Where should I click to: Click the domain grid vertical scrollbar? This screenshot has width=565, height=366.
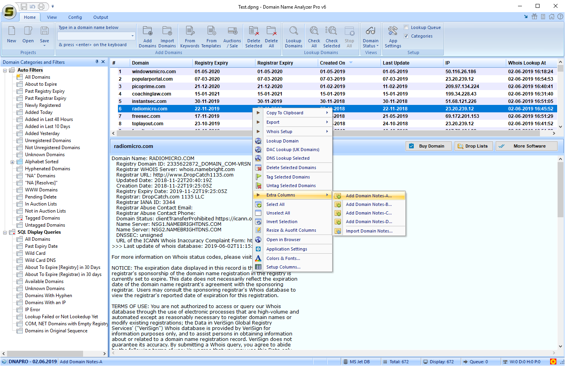560,94
